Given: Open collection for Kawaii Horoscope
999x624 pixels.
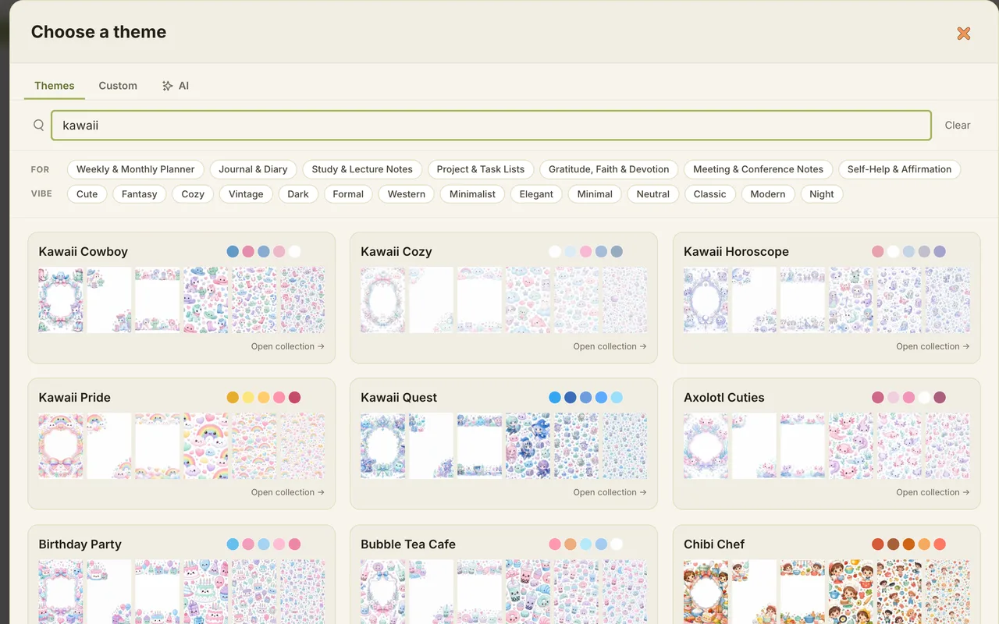Looking at the screenshot, I should pyautogui.click(x=933, y=346).
